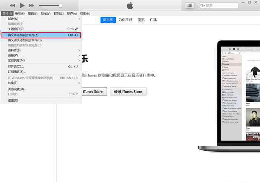Click the play button
260x182 pixels.
(22, 6)
